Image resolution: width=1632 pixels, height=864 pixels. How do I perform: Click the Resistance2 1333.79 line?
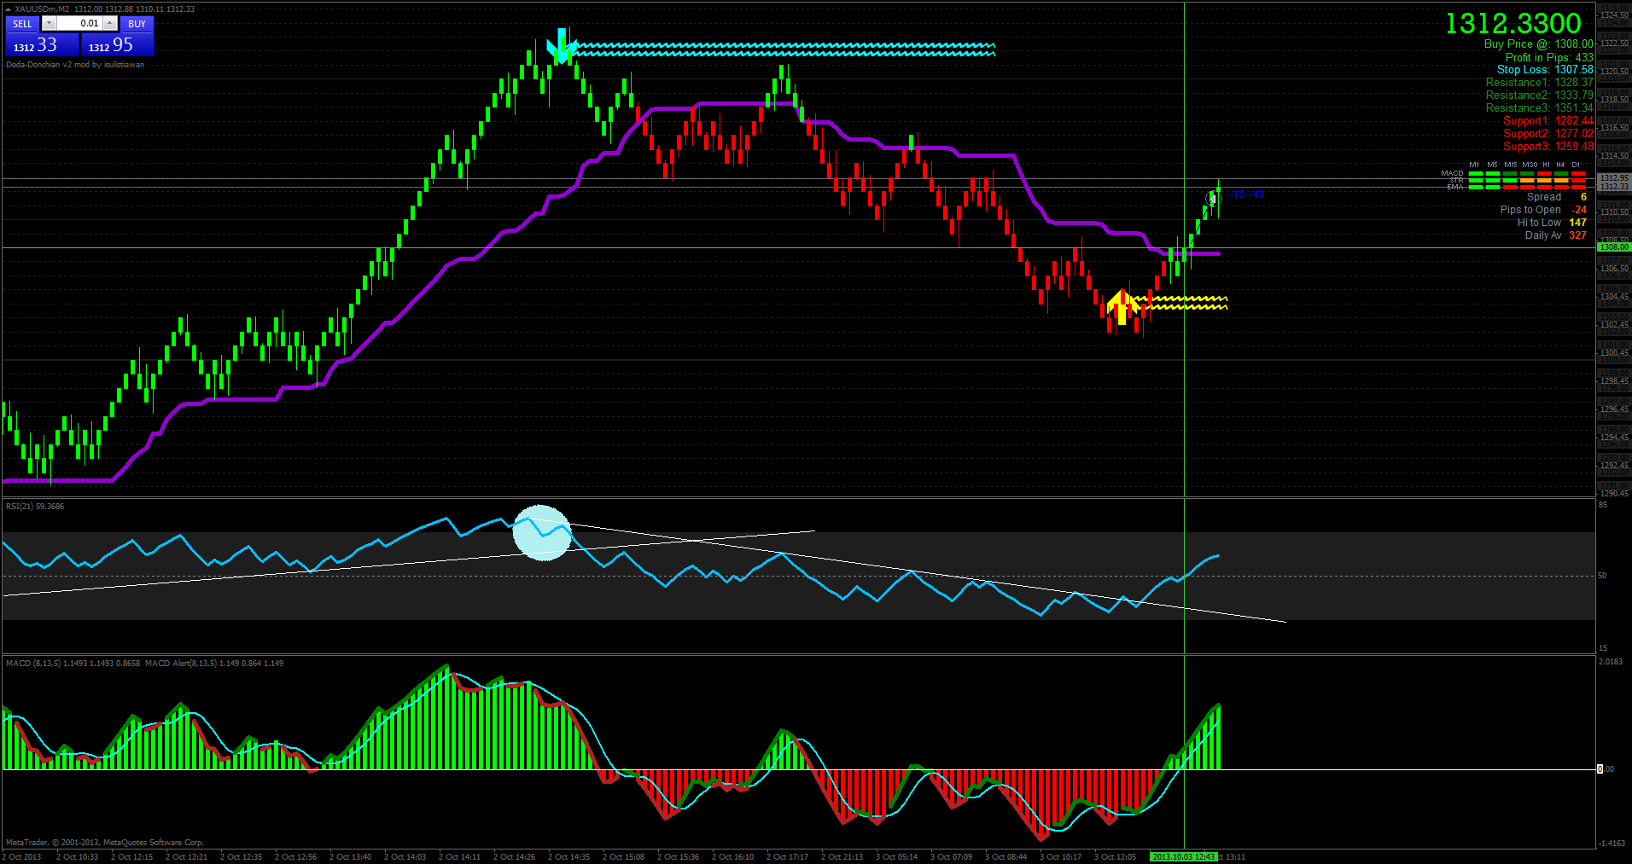coord(1539,96)
